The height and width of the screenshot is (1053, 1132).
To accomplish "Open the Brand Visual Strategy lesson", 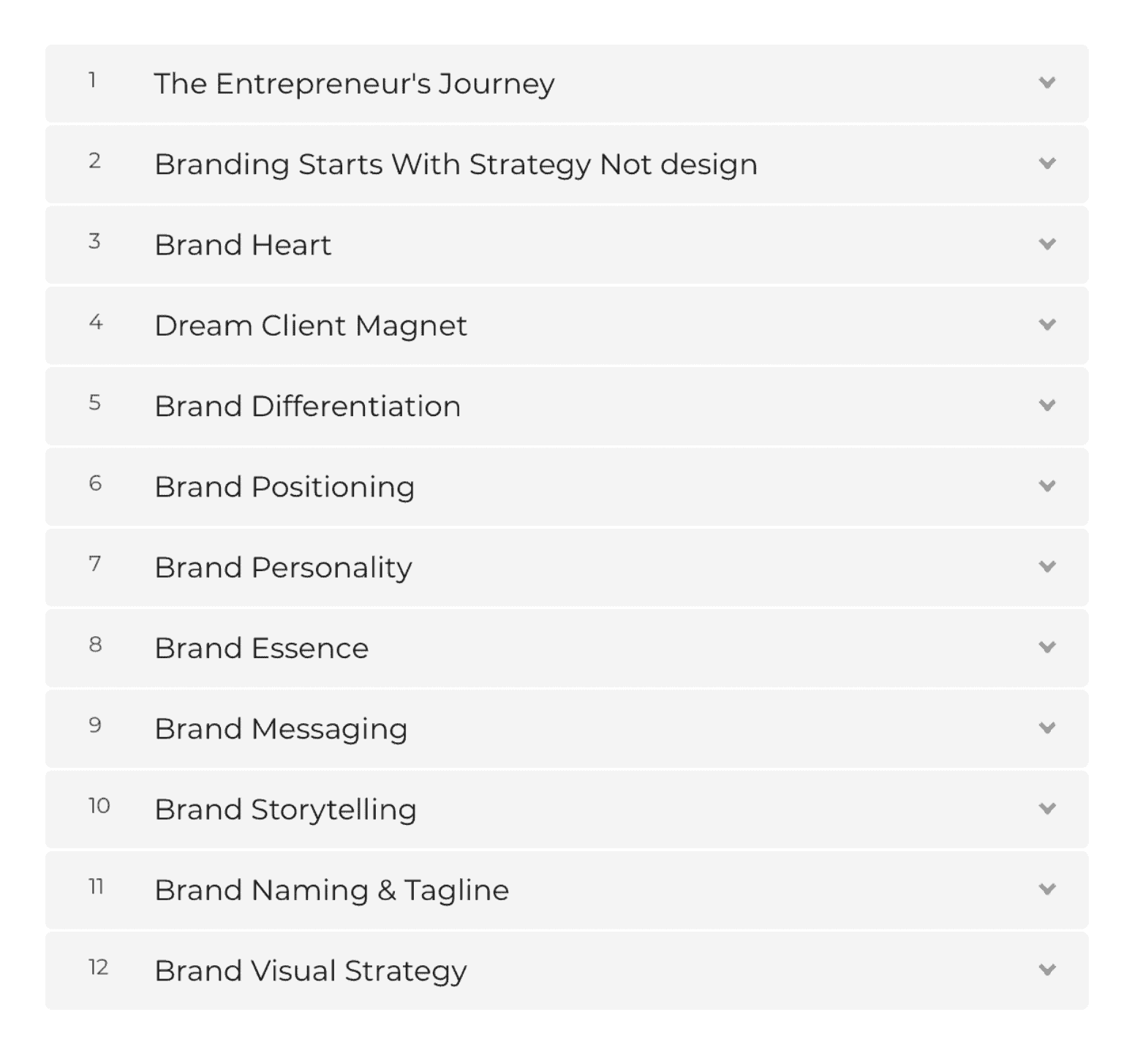I will (x=312, y=970).
